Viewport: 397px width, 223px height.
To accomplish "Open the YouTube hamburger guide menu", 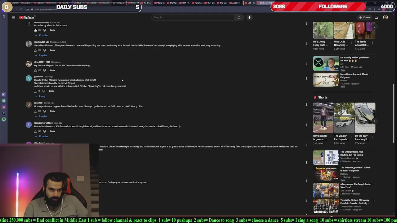I will tap(14, 17).
